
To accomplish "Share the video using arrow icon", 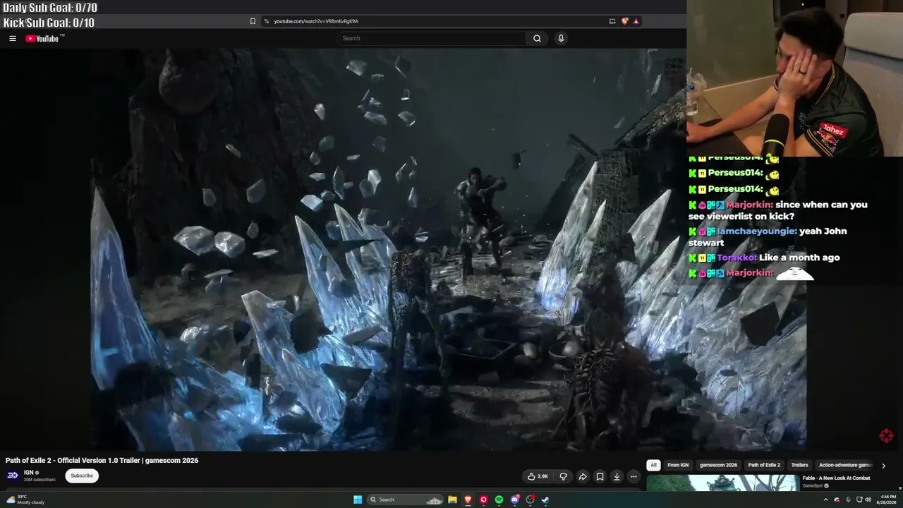I will click(583, 476).
